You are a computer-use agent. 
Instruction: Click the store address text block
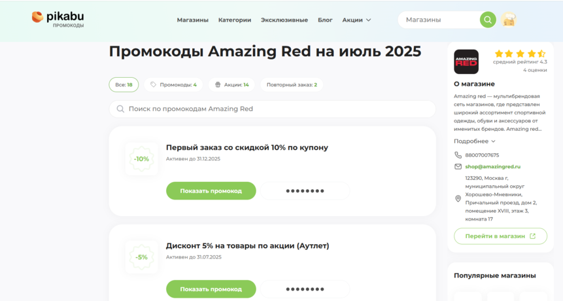pyautogui.click(x=501, y=199)
